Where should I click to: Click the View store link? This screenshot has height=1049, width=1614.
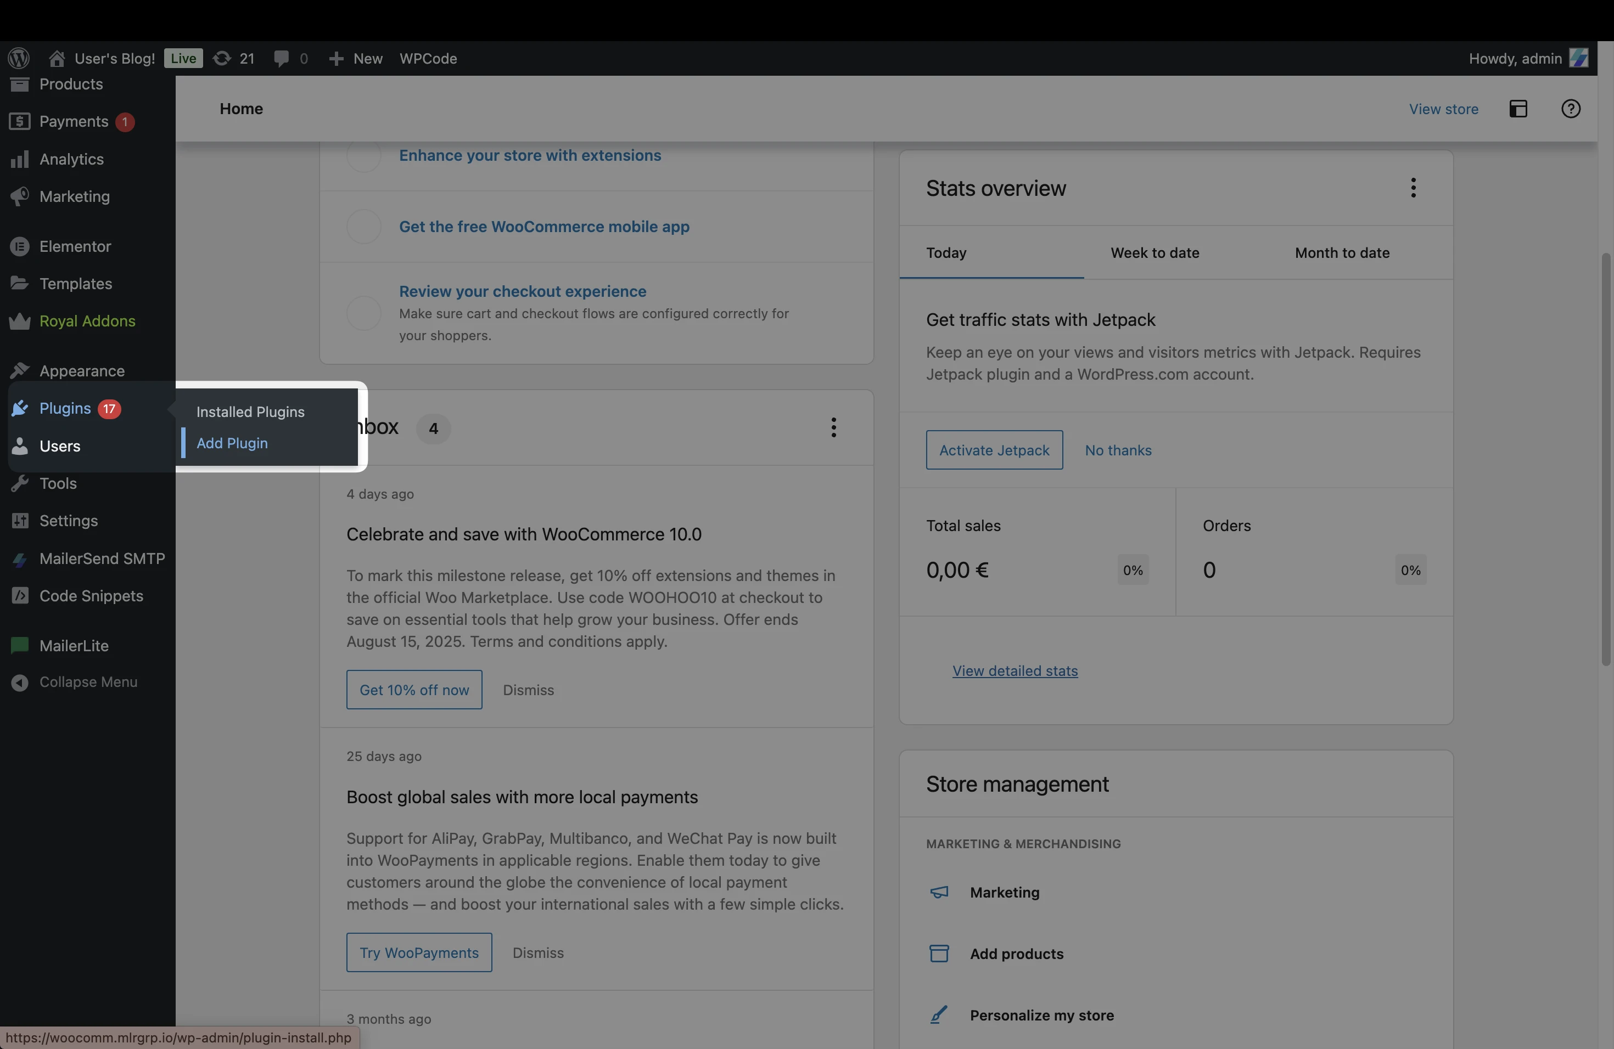click(1443, 109)
